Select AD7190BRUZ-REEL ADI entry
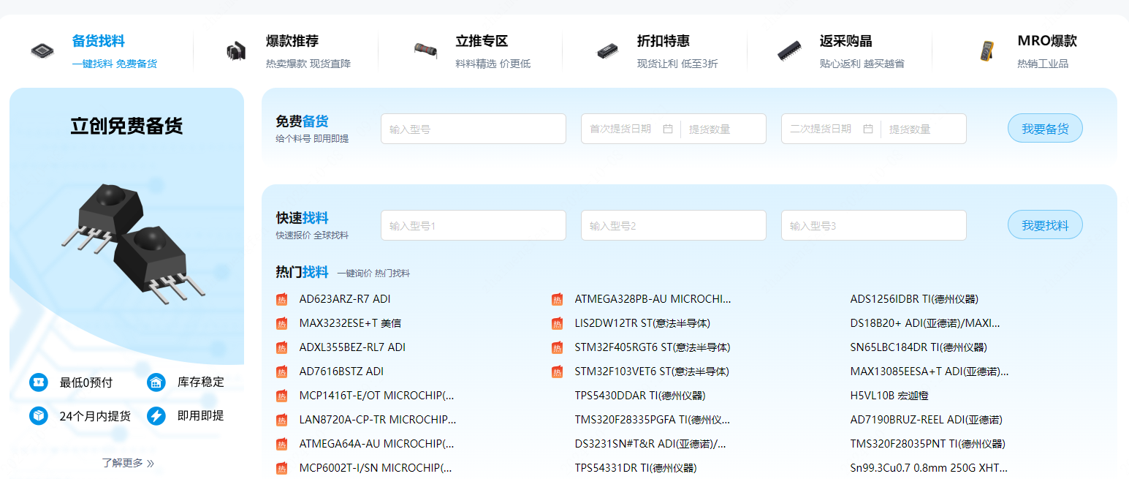The height and width of the screenshot is (479, 1129). pos(927,420)
